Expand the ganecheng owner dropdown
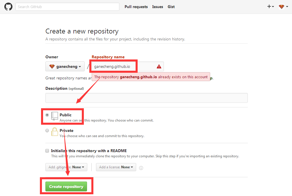This screenshot has width=292, height=196. [65, 66]
